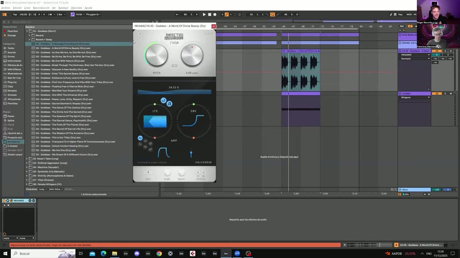
Task: Select the XS - Goddess audio clip
Action: point(301,70)
